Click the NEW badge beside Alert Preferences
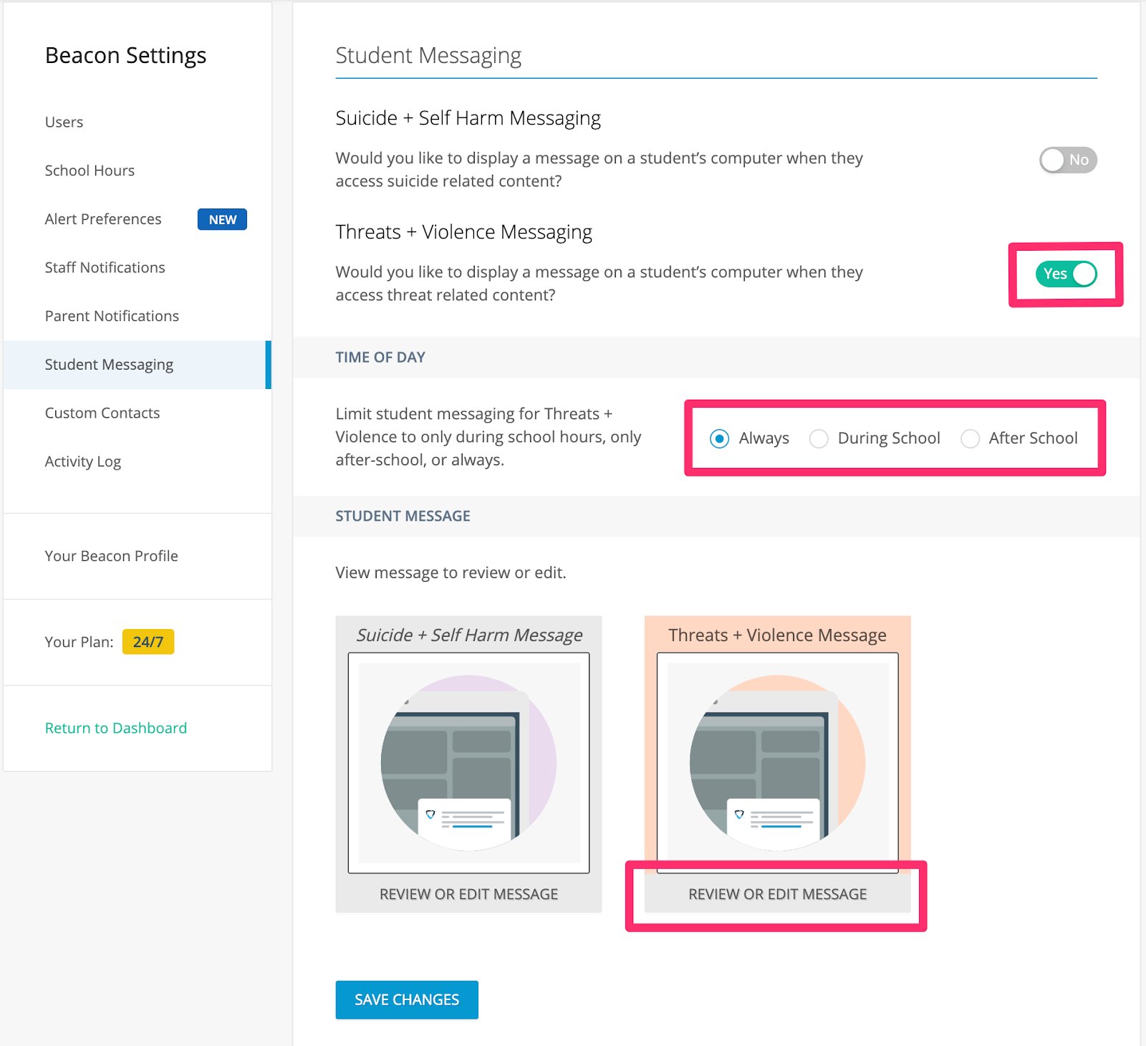 tap(222, 219)
